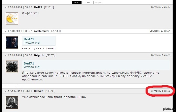
Task: Click Ded71's Pac-Man avatar
Action: coord(12,19)
